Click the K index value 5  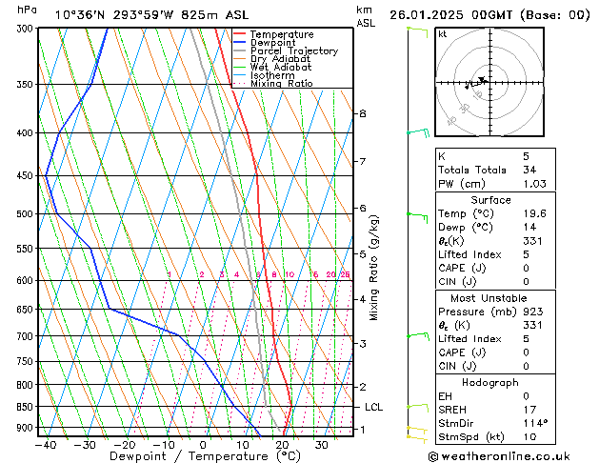[x=526, y=156]
